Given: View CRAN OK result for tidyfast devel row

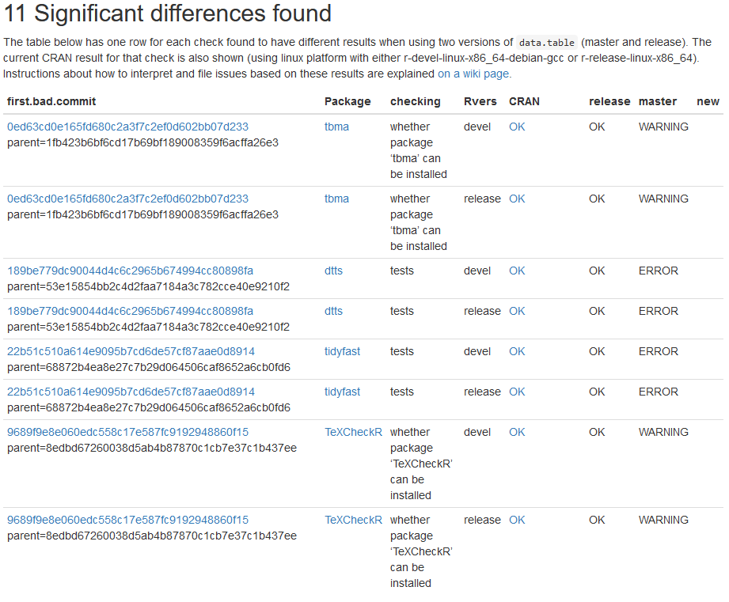Looking at the screenshot, I should (x=517, y=351).
